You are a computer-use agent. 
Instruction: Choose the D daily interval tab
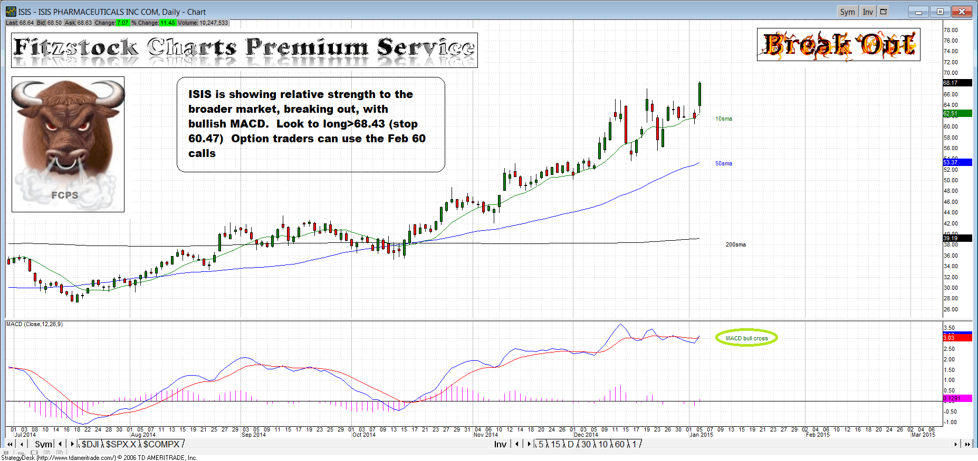570,444
